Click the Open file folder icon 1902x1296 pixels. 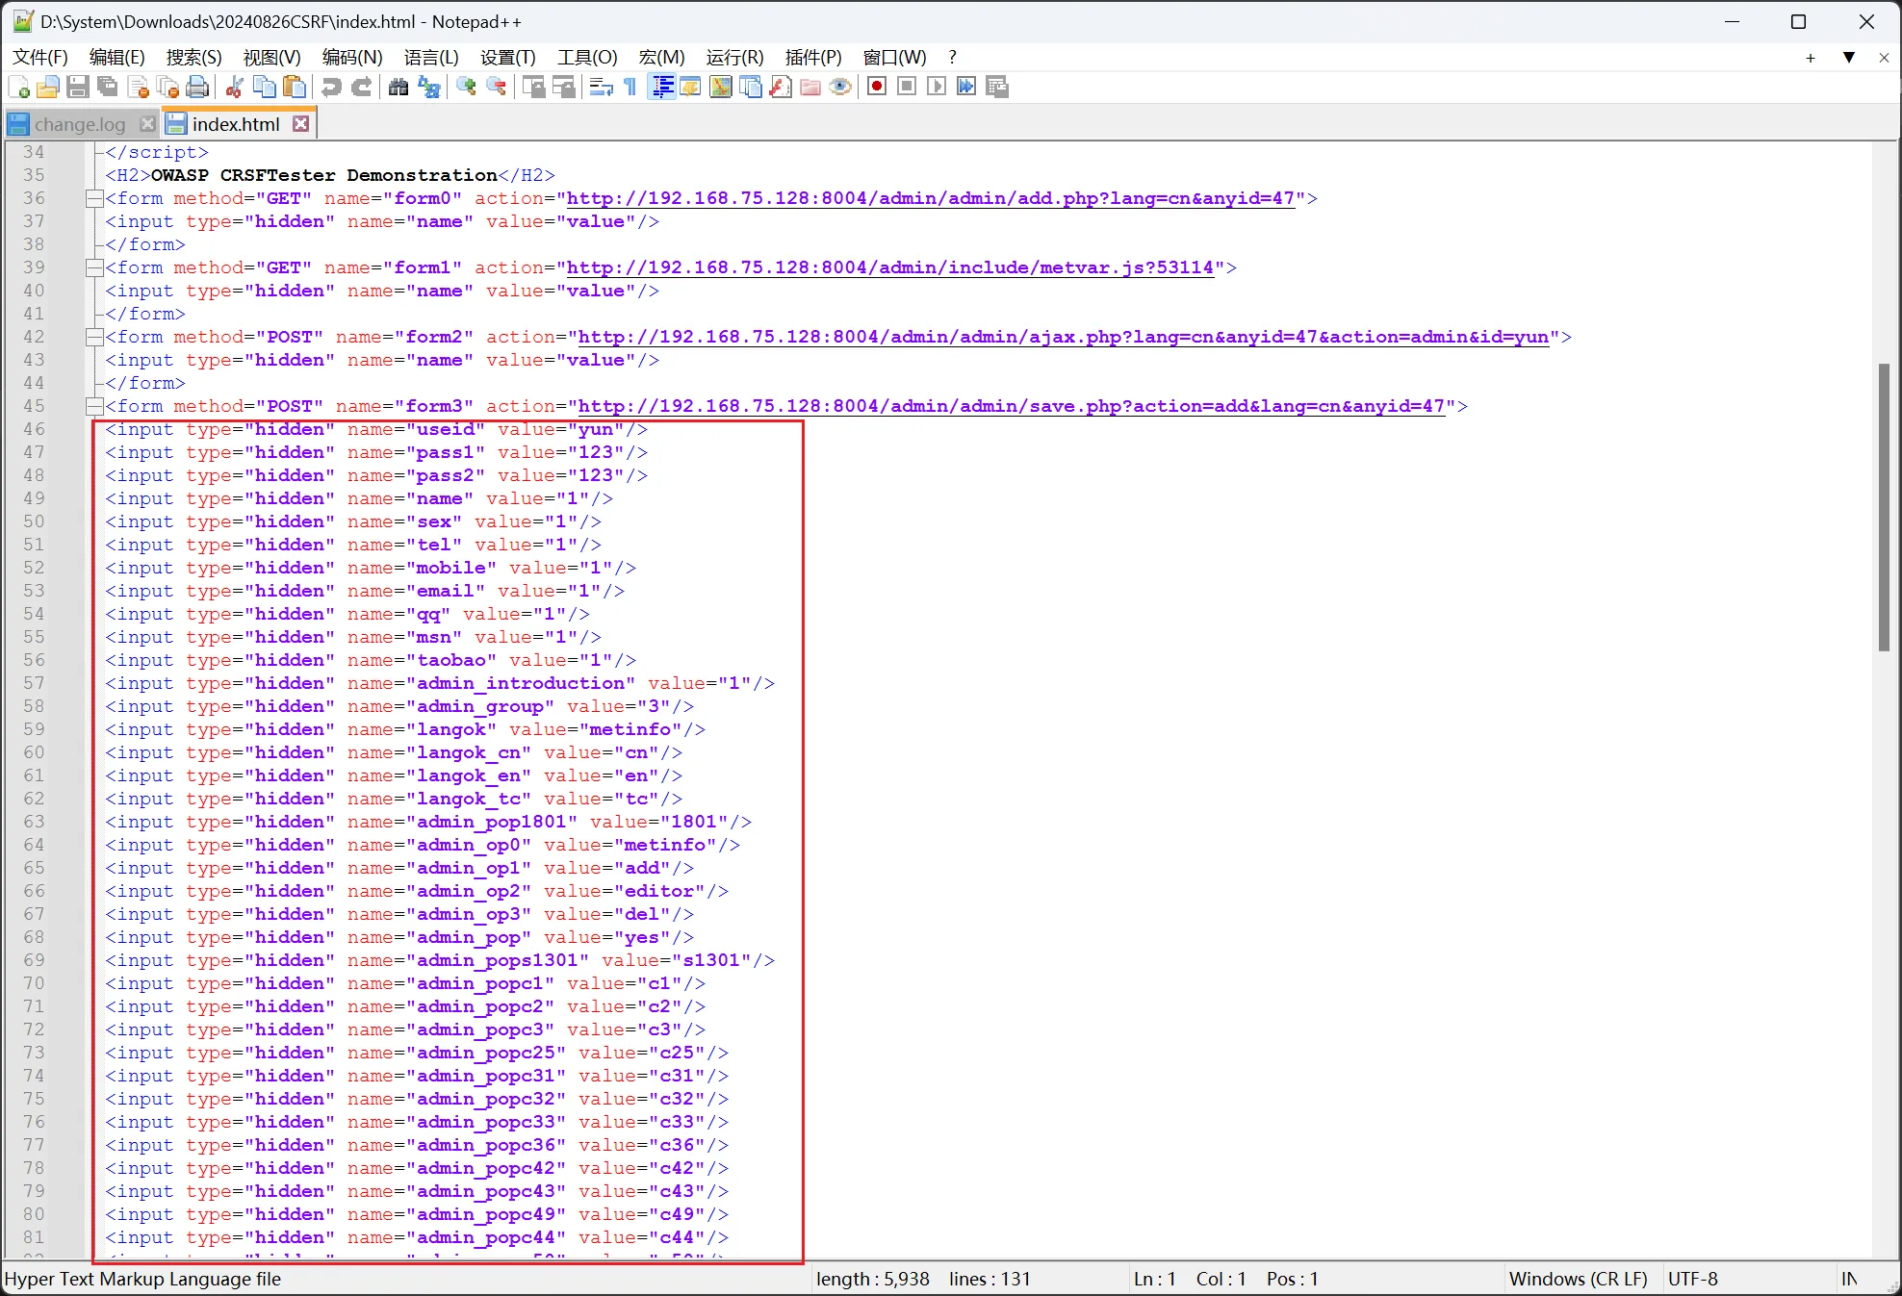pos(48,88)
